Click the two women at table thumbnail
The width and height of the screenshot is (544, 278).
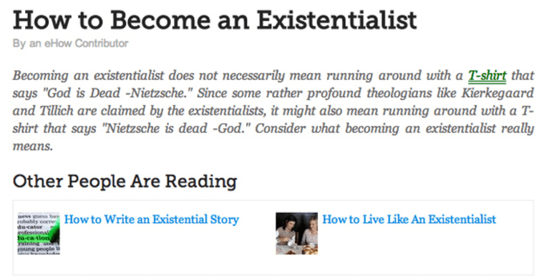(x=296, y=234)
